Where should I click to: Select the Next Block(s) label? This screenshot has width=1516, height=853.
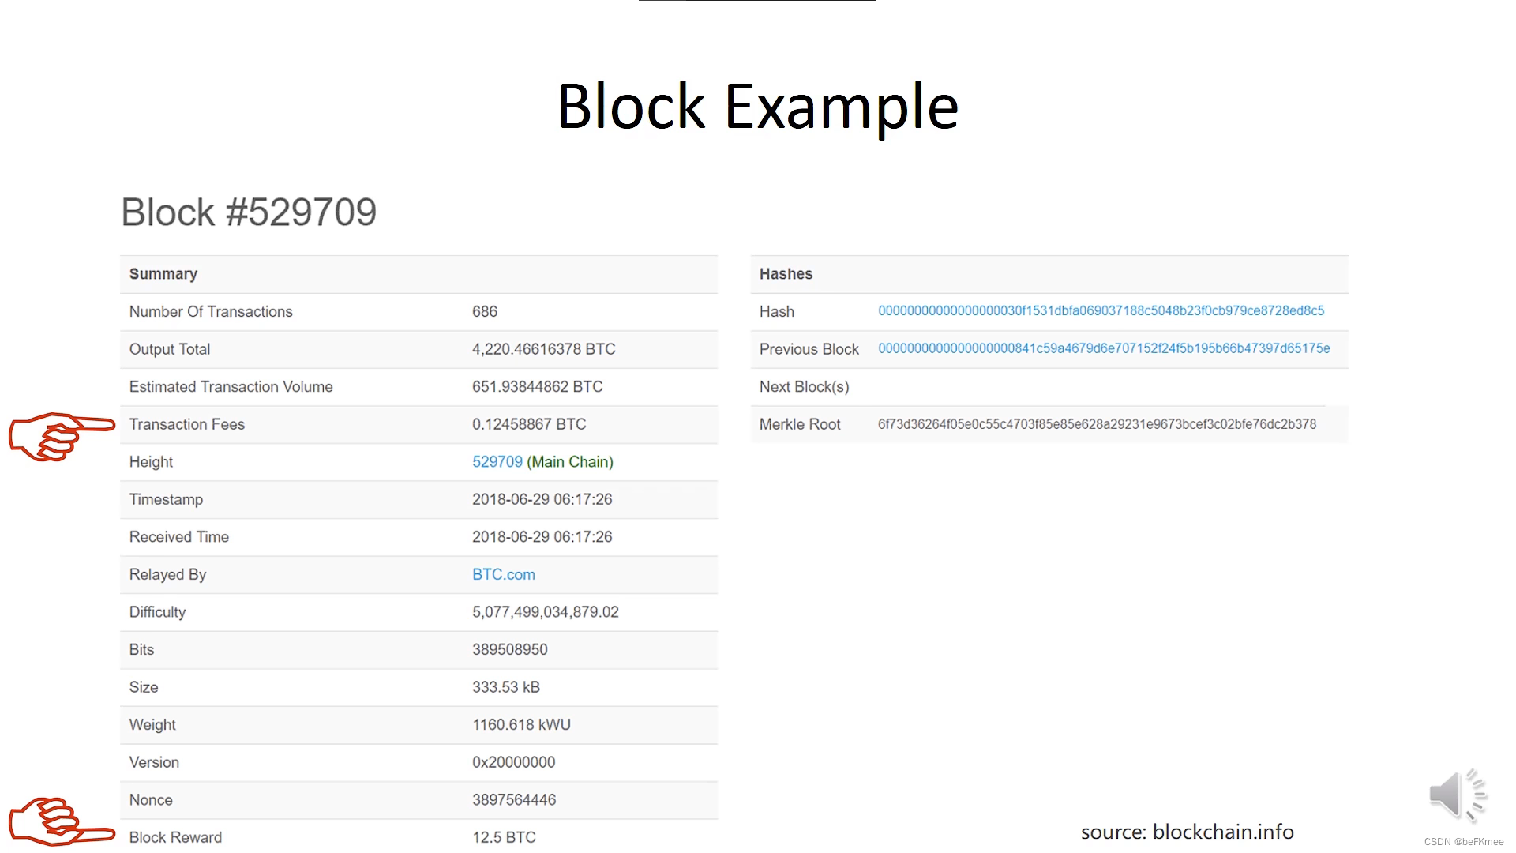click(804, 387)
